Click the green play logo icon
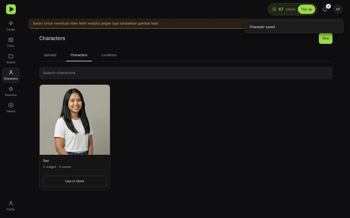The image size is (350, 218). click(11, 9)
